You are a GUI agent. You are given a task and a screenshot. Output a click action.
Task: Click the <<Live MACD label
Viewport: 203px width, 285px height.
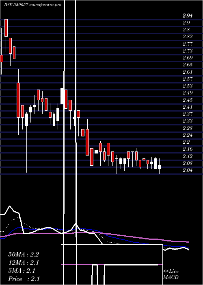coord(171,274)
